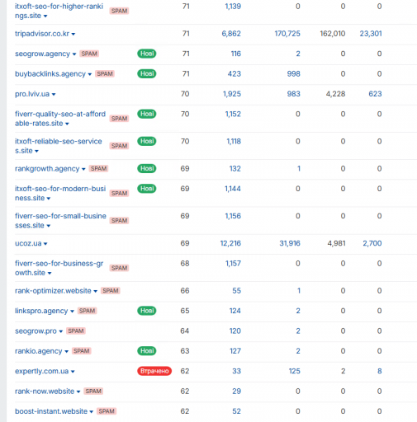Open itxoft-seo-for-modern-business.site link
This screenshot has width=417, height=422.
[x=60, y=193]
